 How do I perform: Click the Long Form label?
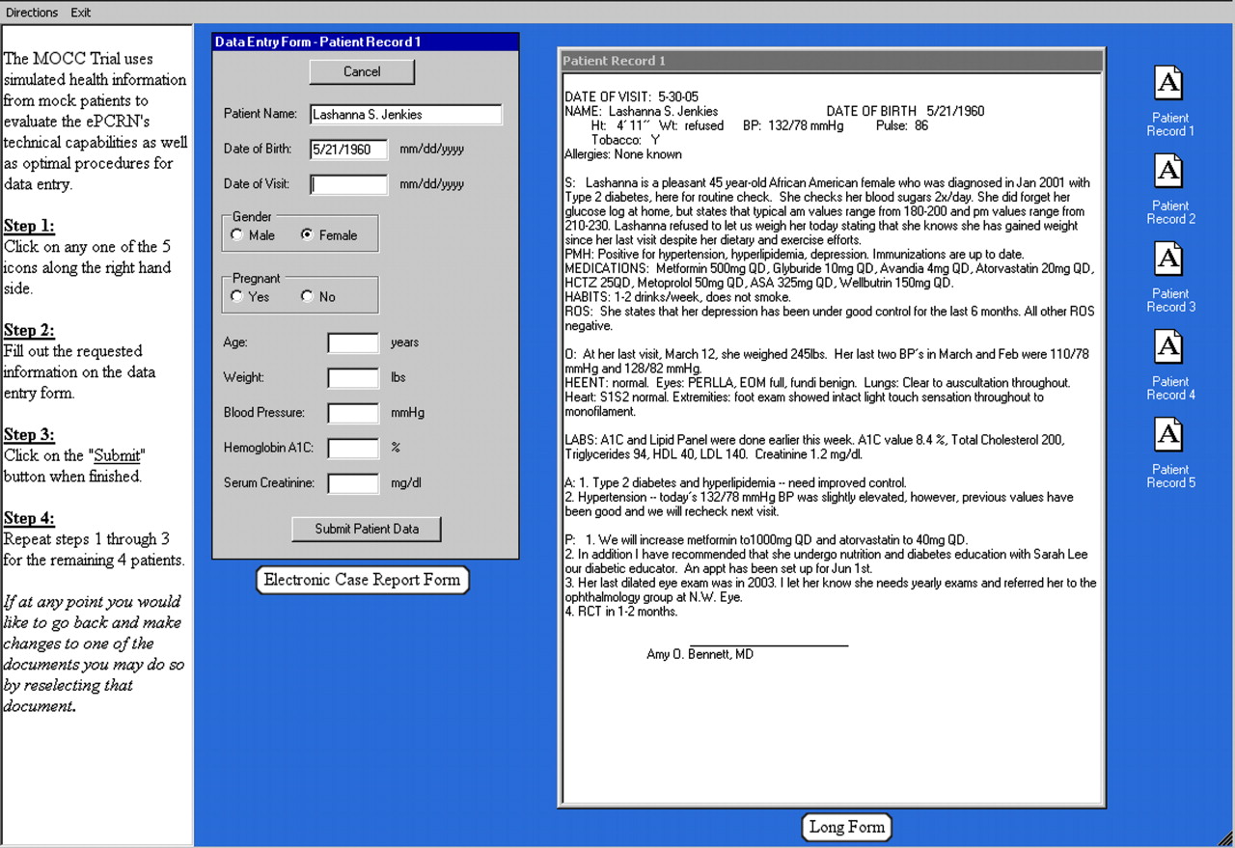tap(846, 827)
